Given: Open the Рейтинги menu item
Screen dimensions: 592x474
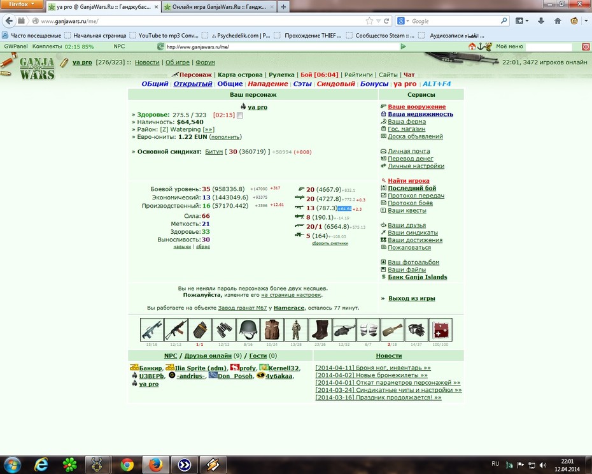Looking at the screenshot, I should [358, 75].
